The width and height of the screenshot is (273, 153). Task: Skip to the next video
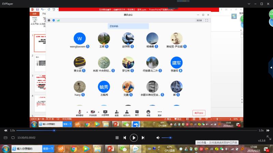coord(143,138)
